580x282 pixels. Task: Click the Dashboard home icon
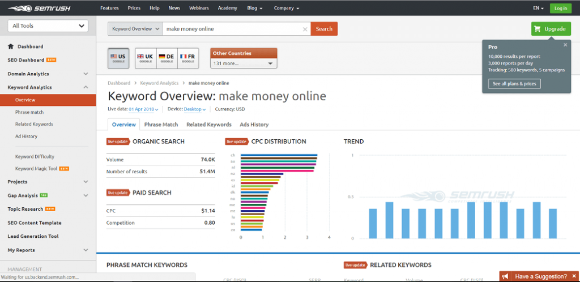(10, 46)
